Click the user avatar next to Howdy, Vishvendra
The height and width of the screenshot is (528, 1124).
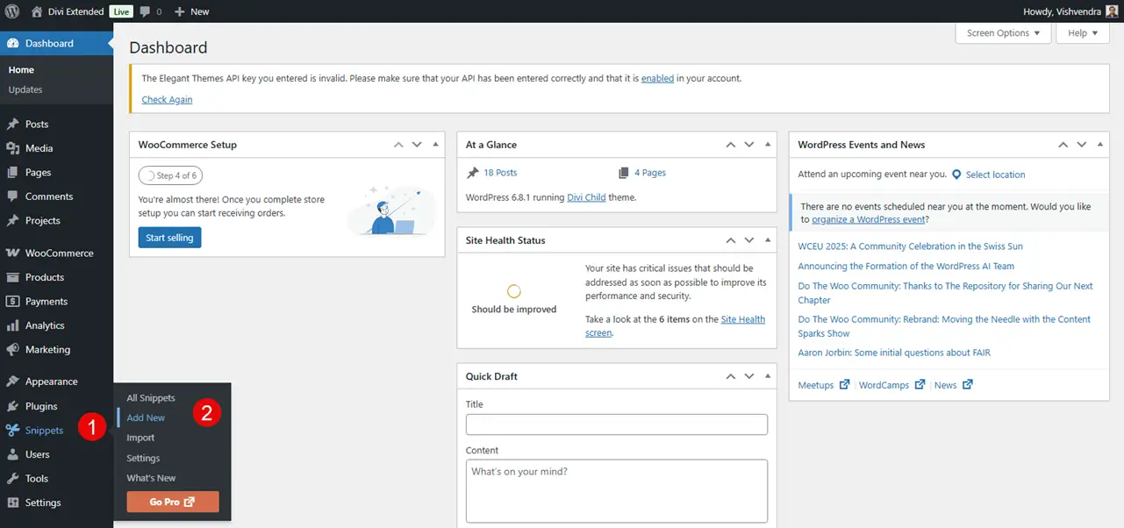coord(1111,11)
